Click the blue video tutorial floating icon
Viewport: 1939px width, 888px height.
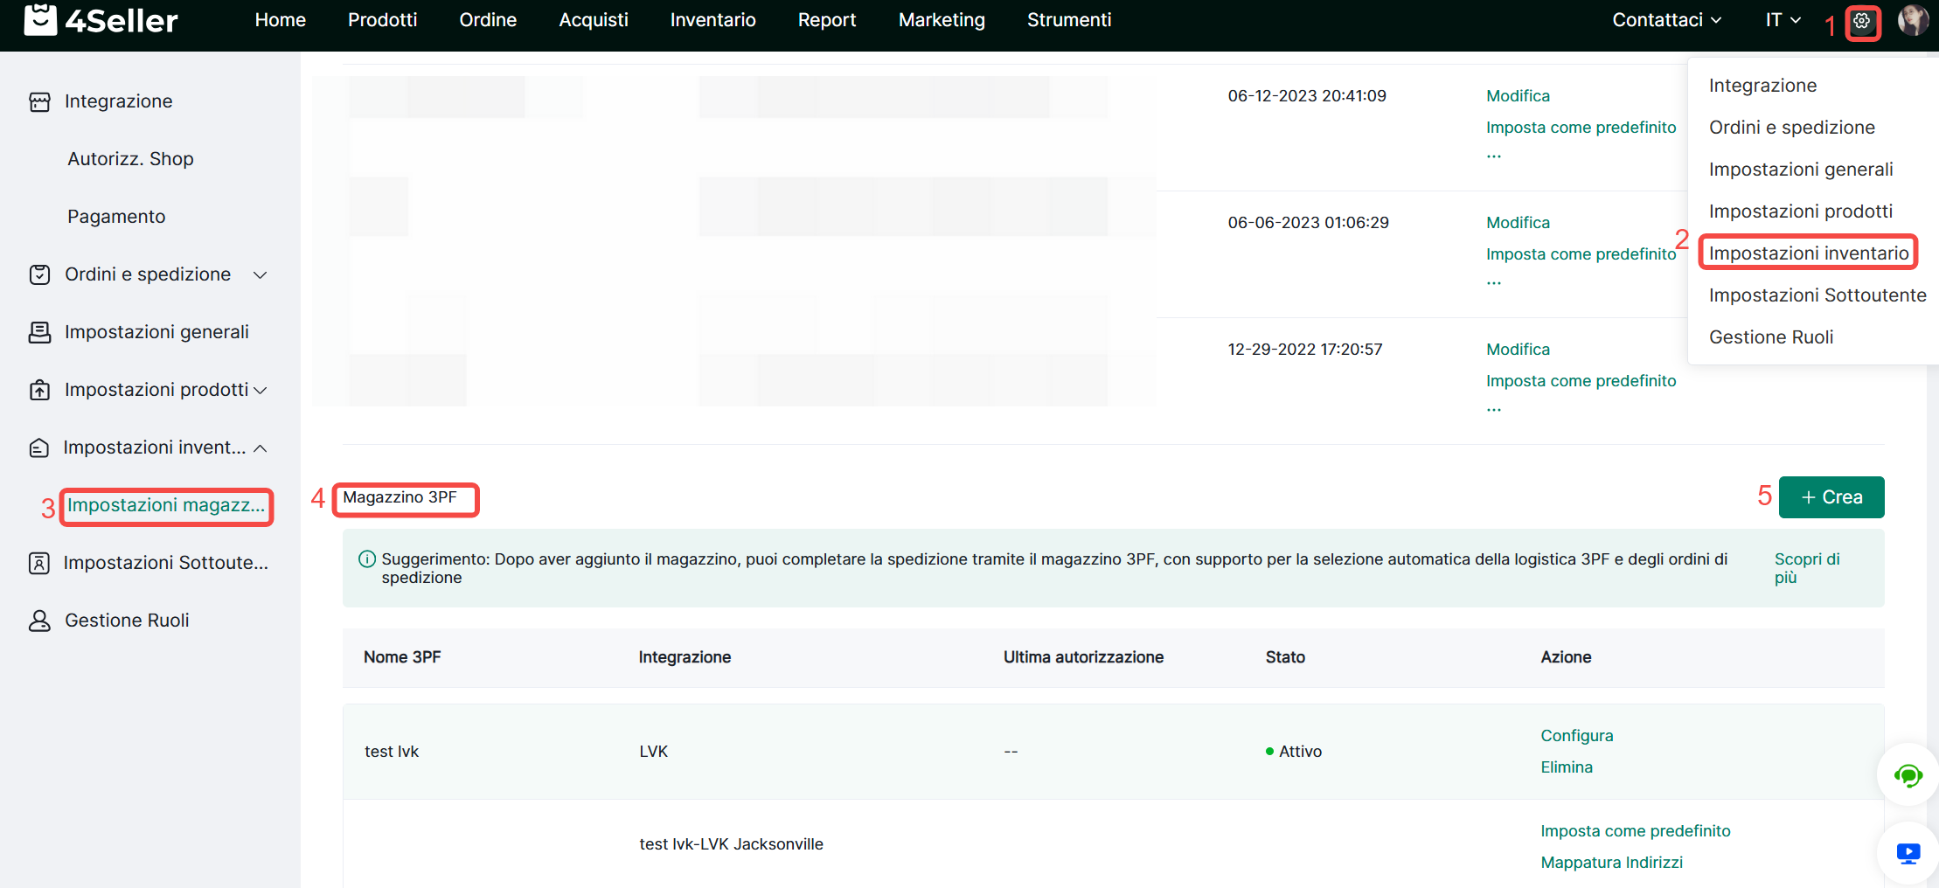click(x=1908, y=853)
